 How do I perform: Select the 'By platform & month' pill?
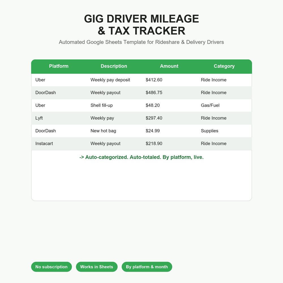click(x=147, y=267)
